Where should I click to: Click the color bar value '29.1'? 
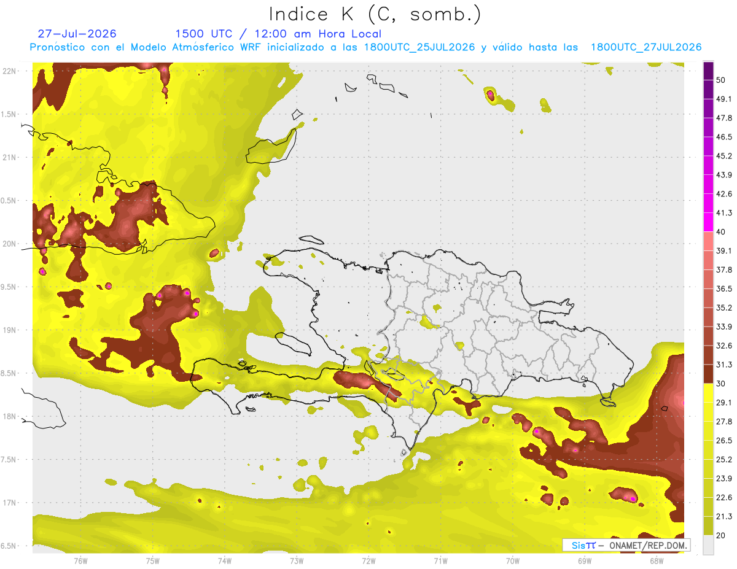pos(724,403)
